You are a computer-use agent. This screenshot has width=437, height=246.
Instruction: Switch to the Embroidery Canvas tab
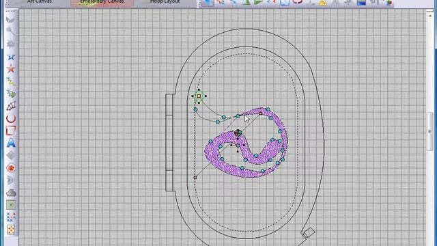(102, 2)
